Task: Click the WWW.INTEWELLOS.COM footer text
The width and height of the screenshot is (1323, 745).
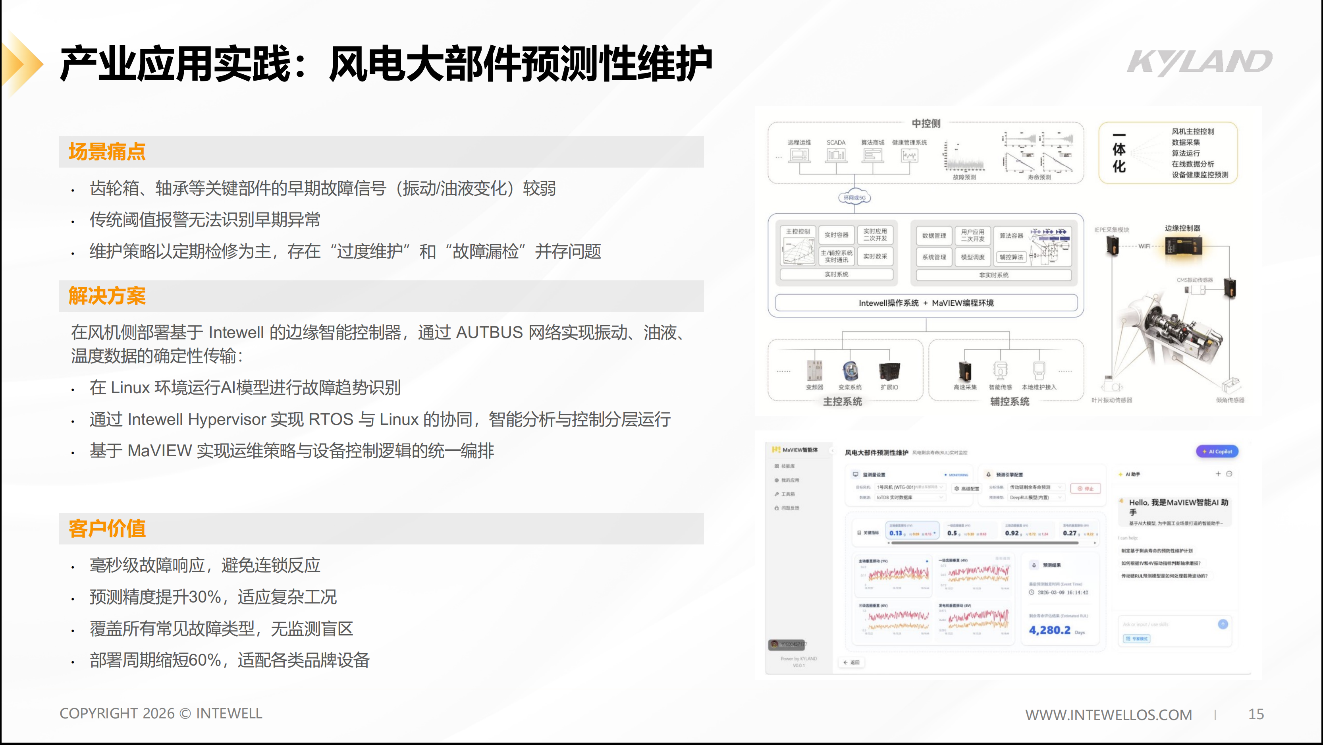Action: tap(1108, 714)
